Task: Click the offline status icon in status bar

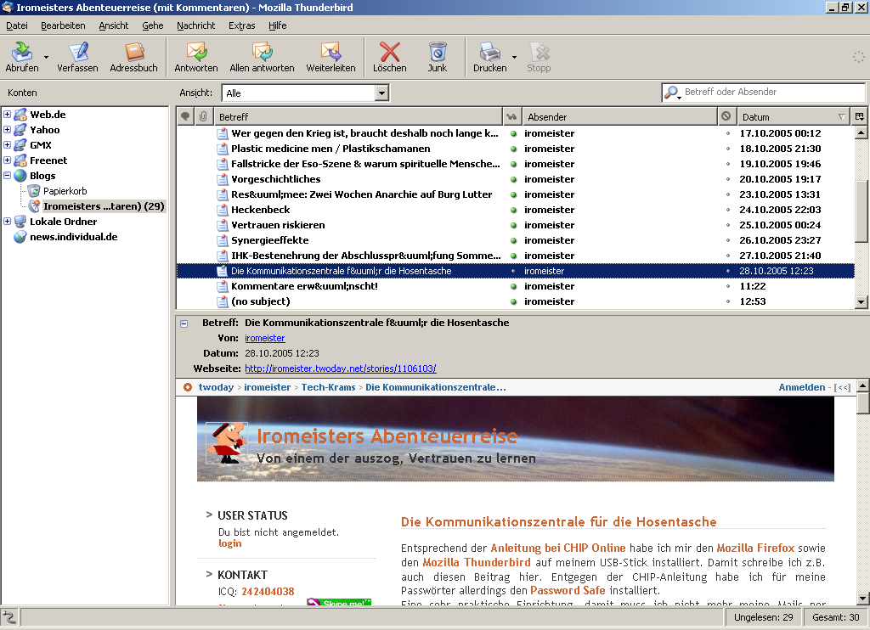Action: tap(9, 616)
